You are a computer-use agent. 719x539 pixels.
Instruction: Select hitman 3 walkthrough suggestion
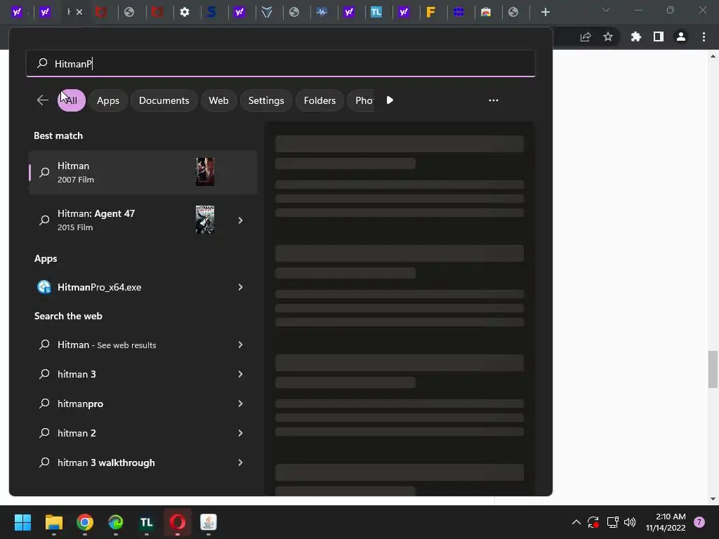coord(143,463)
